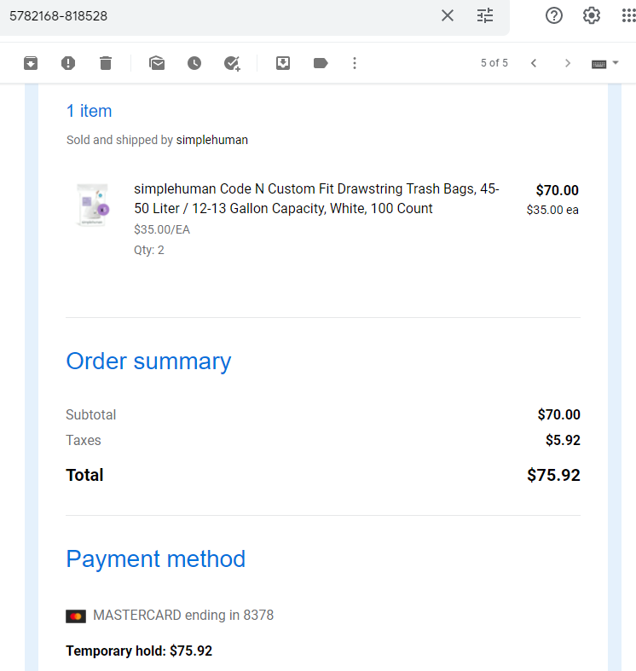Go to the newer email arrow
Image resolution: width=636 pixels, height=671 pixels.
534,63
